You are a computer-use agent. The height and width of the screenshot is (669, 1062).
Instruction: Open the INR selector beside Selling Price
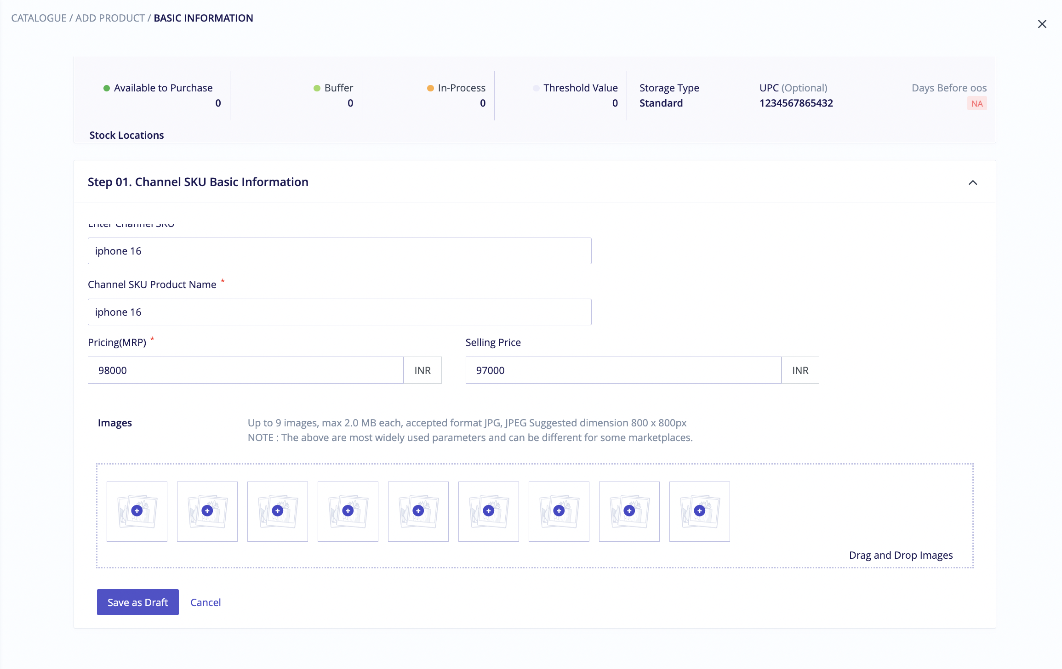800,370
